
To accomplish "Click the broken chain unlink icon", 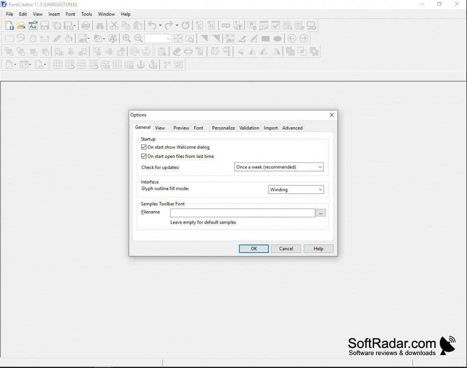I will pyautogui.click(x=188, y=52).
